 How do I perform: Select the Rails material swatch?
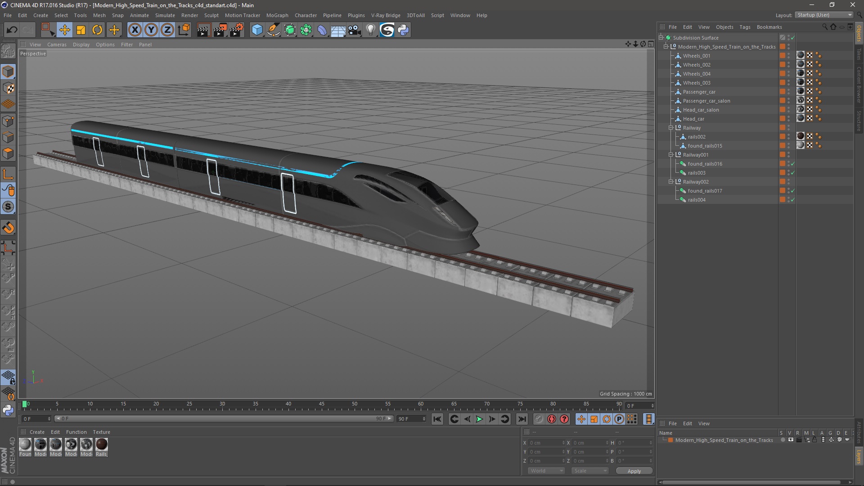click(102, 445)
